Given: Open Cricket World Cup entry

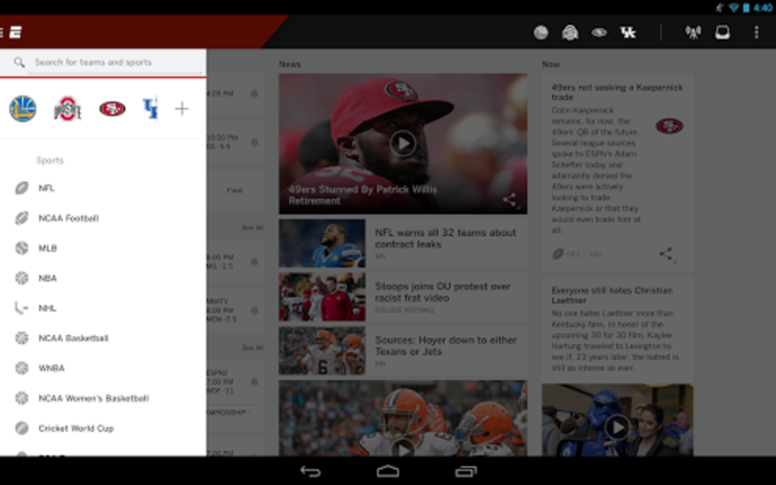Looking at the screenshot, I should (103, 428).
